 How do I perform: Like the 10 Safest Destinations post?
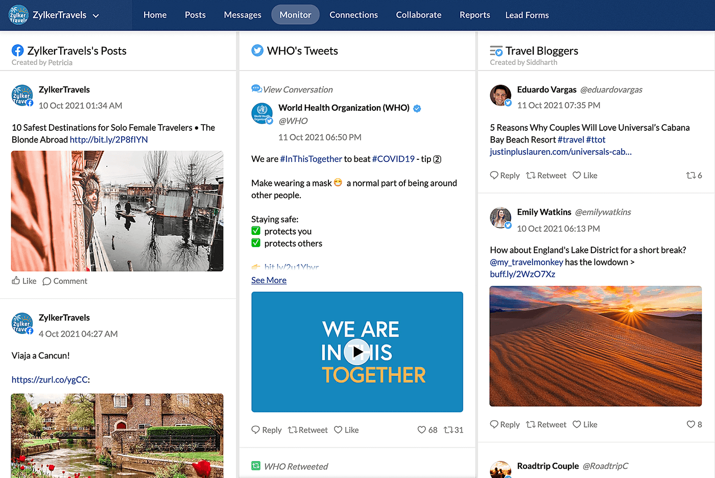click(24, 281)
